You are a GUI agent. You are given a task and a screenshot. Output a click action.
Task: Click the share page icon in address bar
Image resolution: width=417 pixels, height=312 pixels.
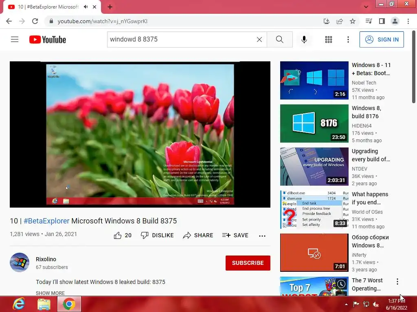click(340, 21)
